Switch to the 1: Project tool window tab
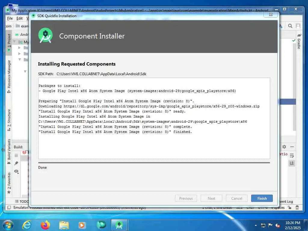Image resolution: width=308 pixels, height=231 pixels. pyautogui.click(x=9, y=43)
